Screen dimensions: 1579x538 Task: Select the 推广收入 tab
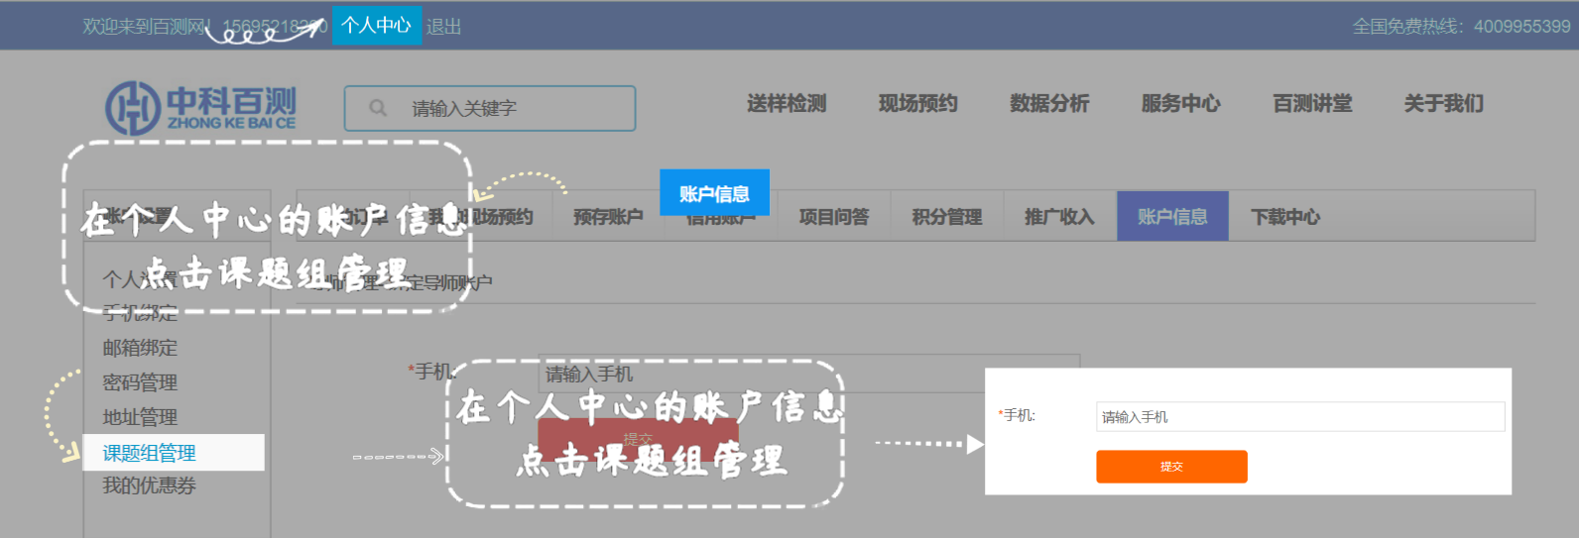click(x=1059, y=217)
